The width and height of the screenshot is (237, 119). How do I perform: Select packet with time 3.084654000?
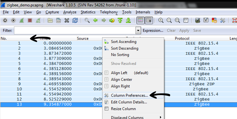point(118,48)
